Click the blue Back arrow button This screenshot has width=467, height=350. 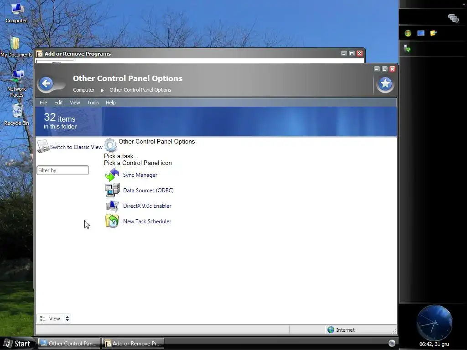click(46, 83)
